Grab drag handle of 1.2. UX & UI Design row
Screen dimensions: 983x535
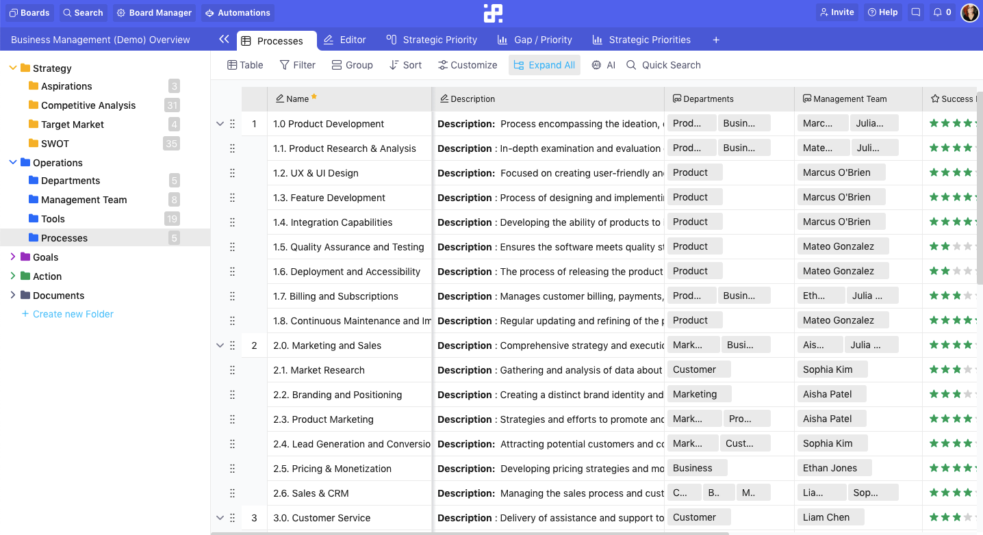232,173
